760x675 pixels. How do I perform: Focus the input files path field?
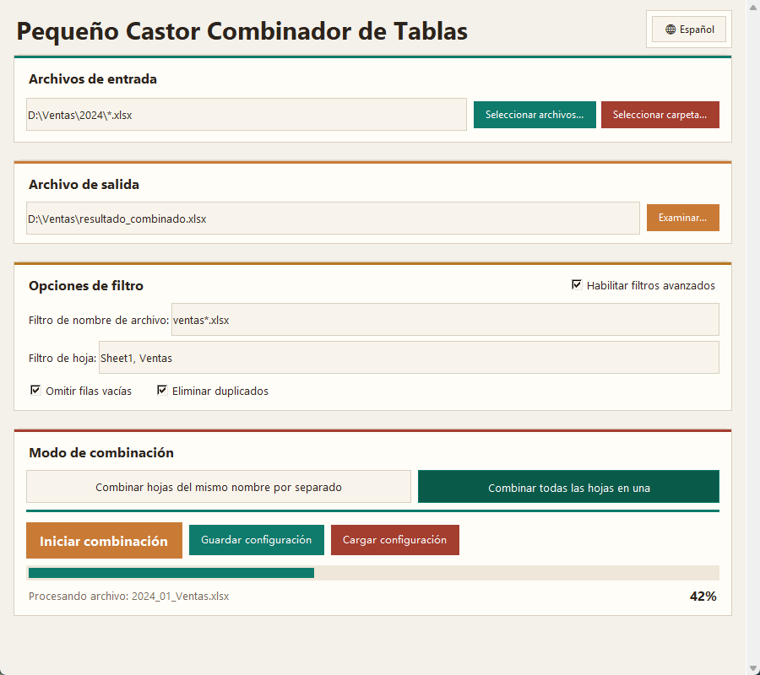click(247, 115)
